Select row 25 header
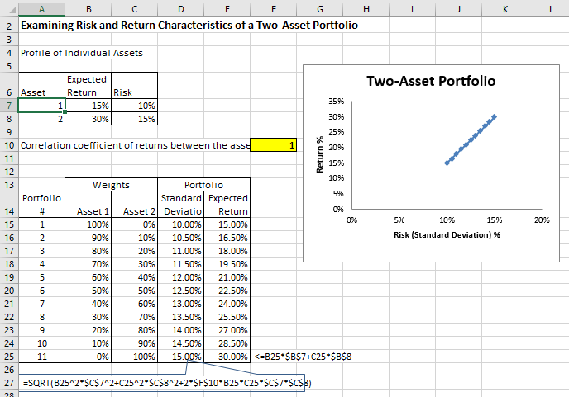This screenshot has height=397, width=569. [x=9, y=357]
